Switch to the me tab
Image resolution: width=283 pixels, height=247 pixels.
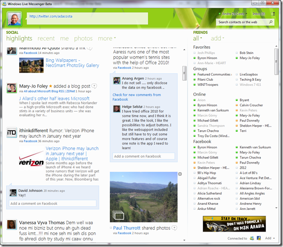(65, 38)
